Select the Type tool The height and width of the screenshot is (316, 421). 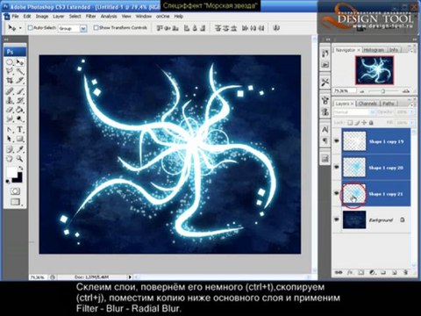coord(20,130)
